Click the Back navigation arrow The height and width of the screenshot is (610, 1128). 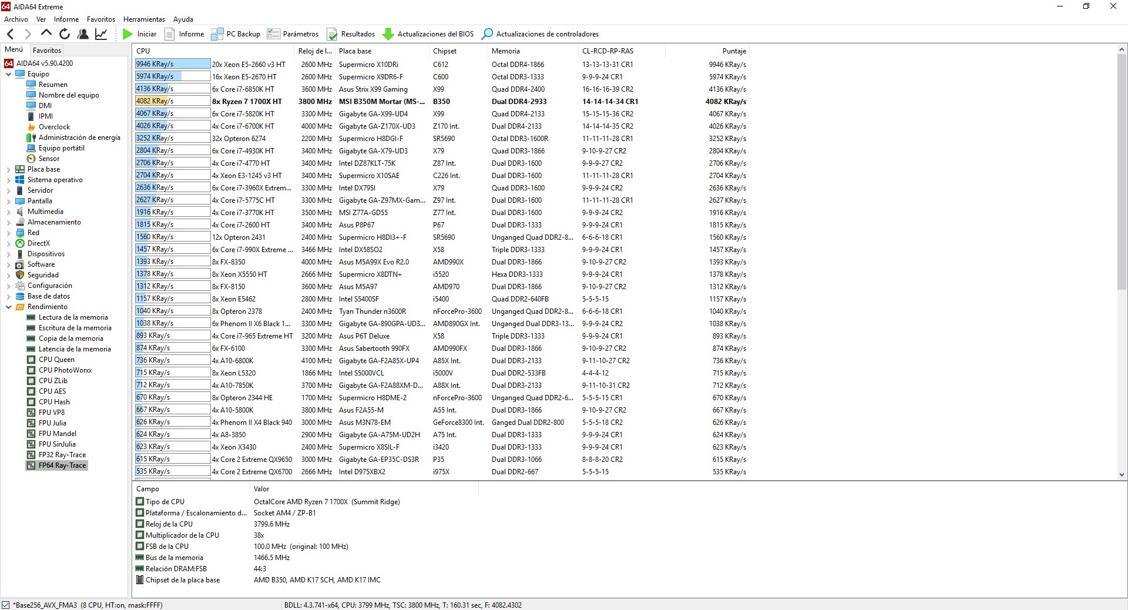point(10,34)
